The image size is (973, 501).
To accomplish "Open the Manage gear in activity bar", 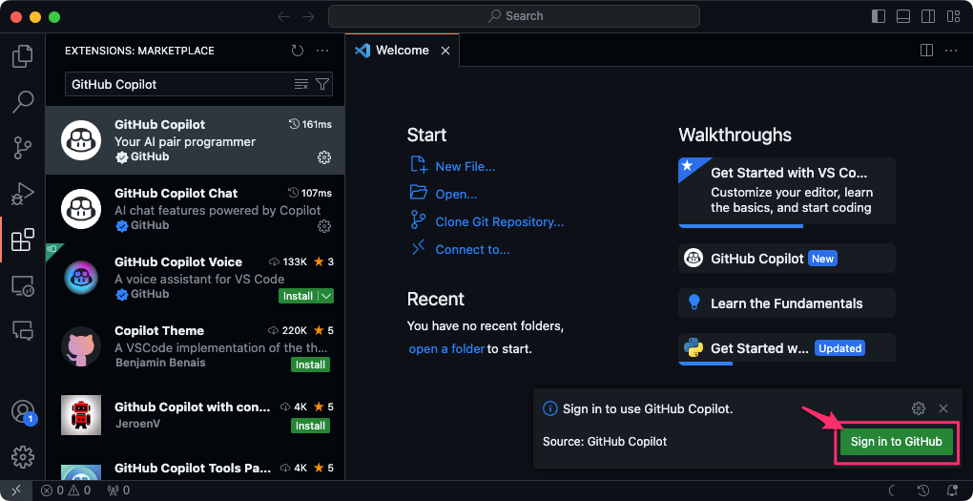I will coord(22,457).
